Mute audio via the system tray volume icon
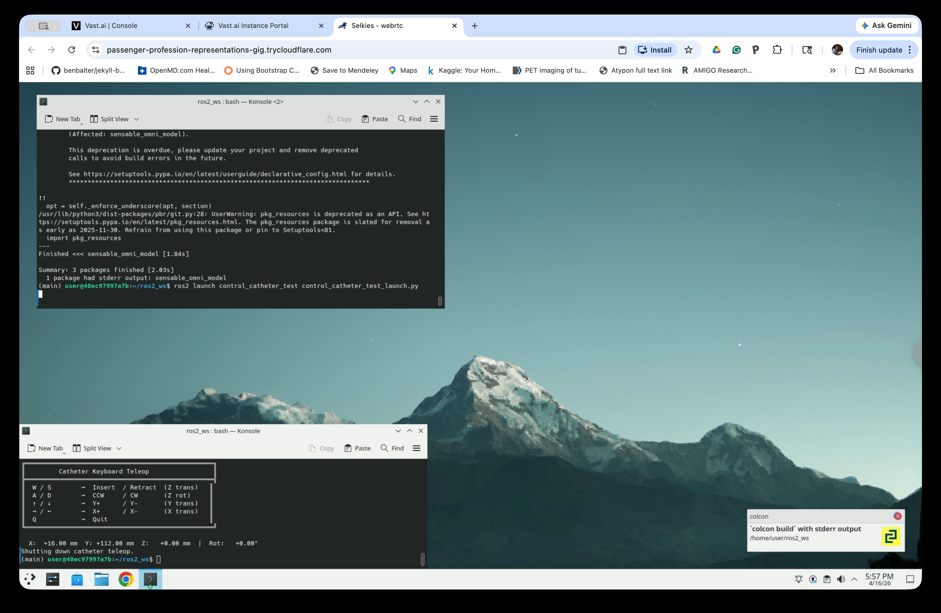The width and height of the screenshot is (941, 613). [841, 579]
